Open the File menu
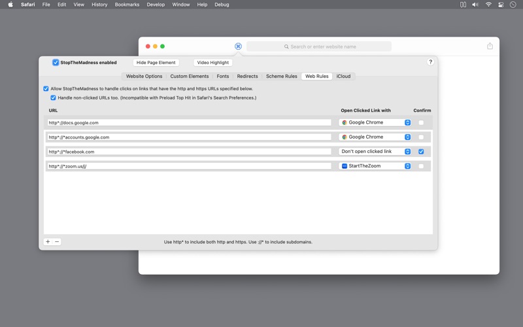Screen dimensions: 523x327 point(46,5)
